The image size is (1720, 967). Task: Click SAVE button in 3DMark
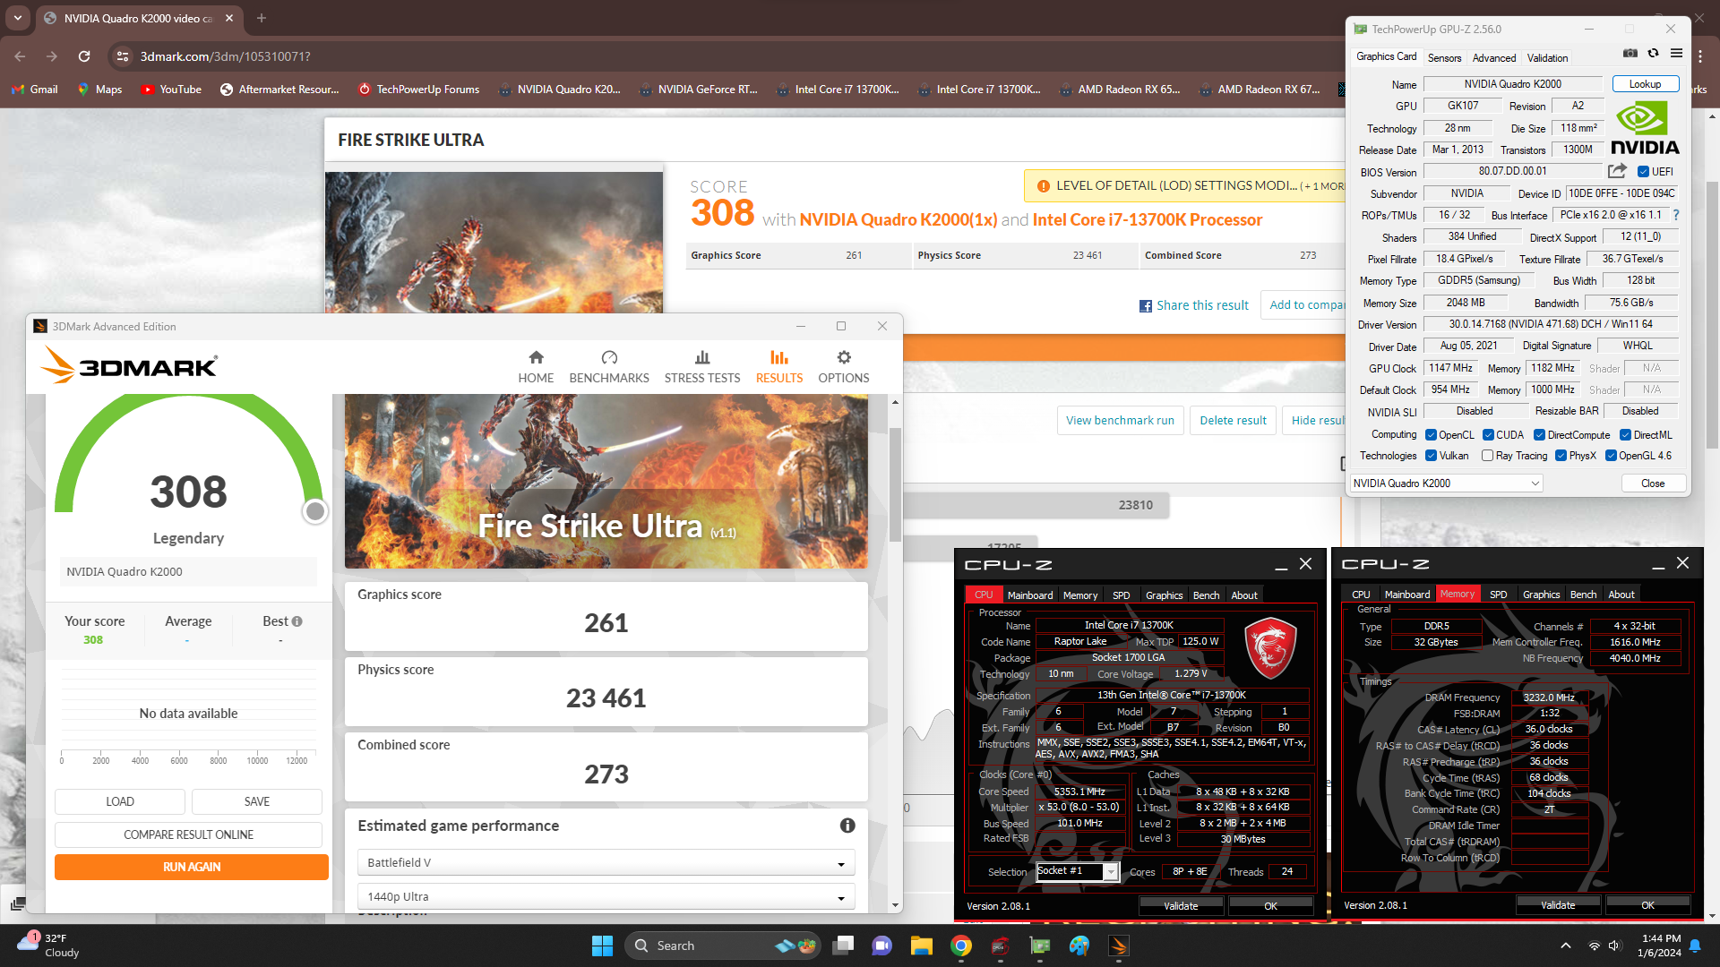257,801
